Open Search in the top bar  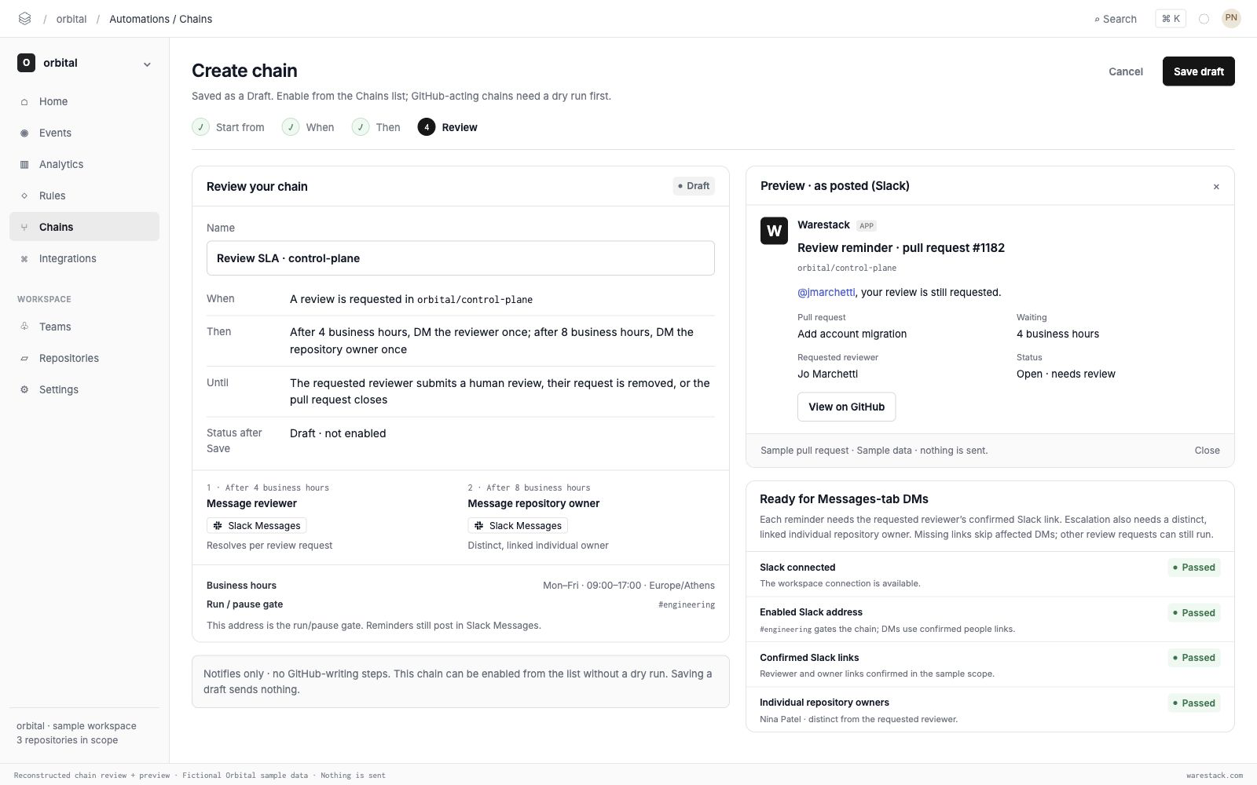point(1116,19)
